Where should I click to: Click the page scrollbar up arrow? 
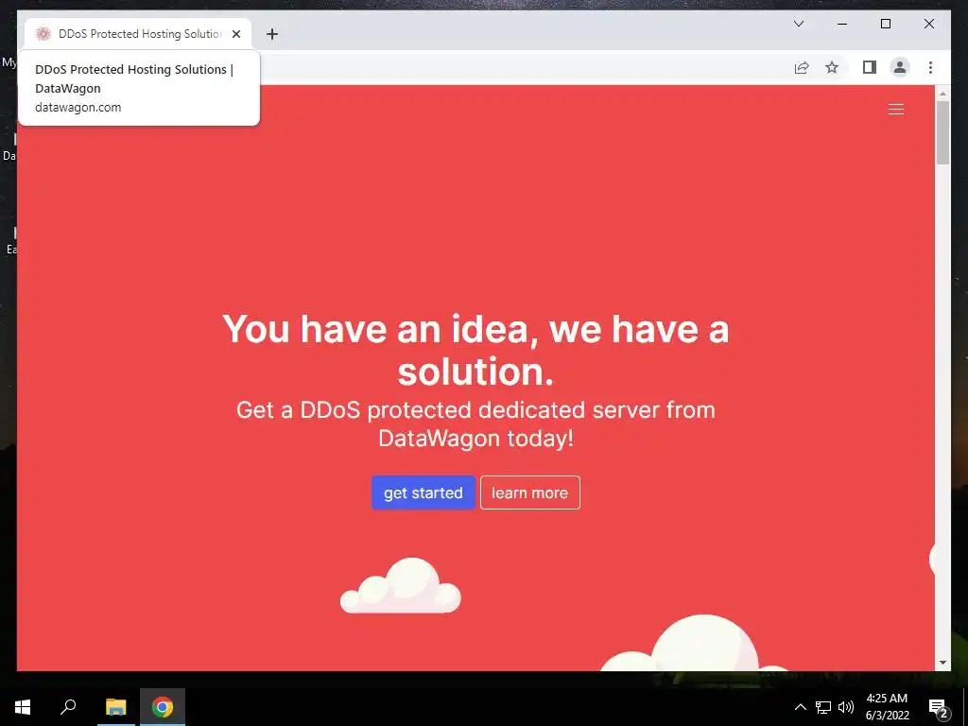click(942, 94)
